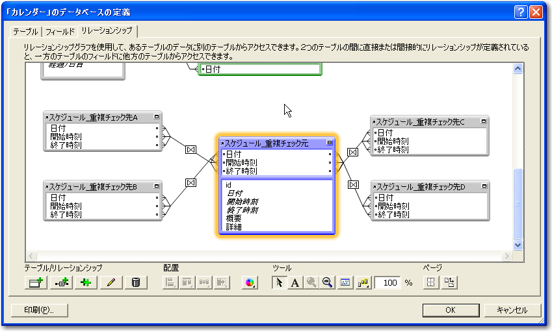Click the pencil edit icon

111,282
